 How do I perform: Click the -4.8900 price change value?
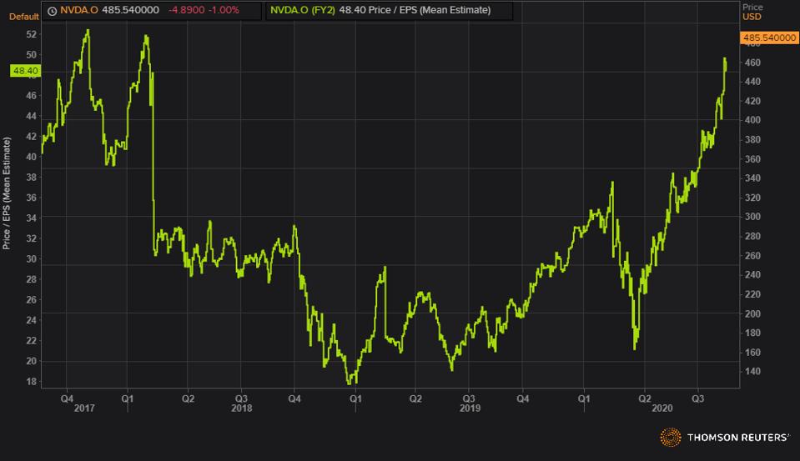click(186, 11)
